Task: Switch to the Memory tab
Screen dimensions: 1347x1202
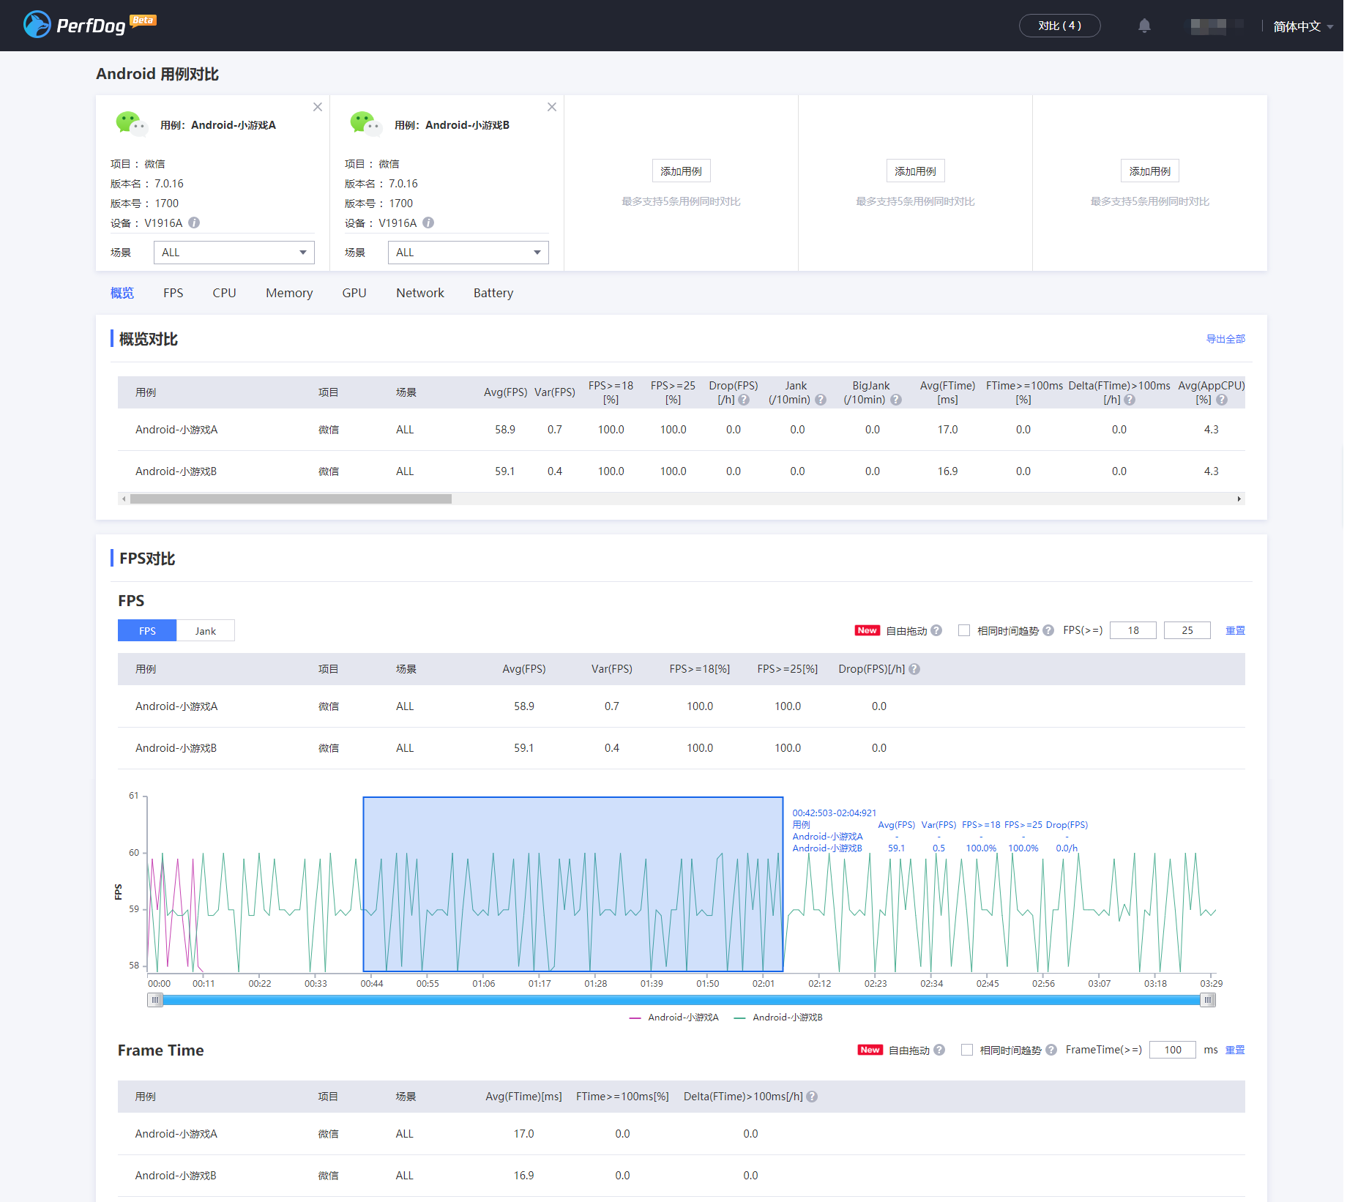Action: 289,293
